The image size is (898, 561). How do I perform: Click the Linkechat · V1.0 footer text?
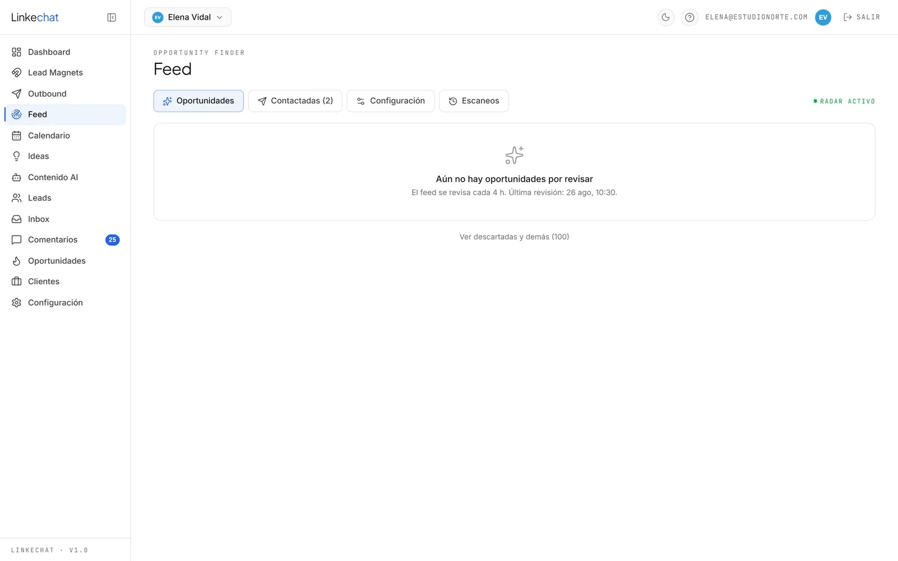(49, 550)
